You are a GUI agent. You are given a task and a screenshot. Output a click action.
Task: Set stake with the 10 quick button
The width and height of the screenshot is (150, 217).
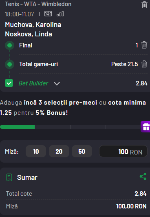coord(36,151)
